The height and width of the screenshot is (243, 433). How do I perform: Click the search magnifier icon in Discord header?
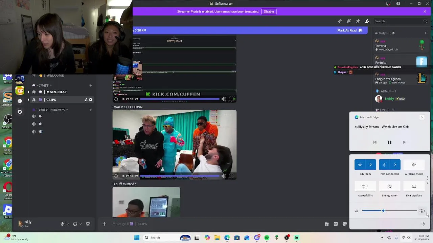pos(425,21)
